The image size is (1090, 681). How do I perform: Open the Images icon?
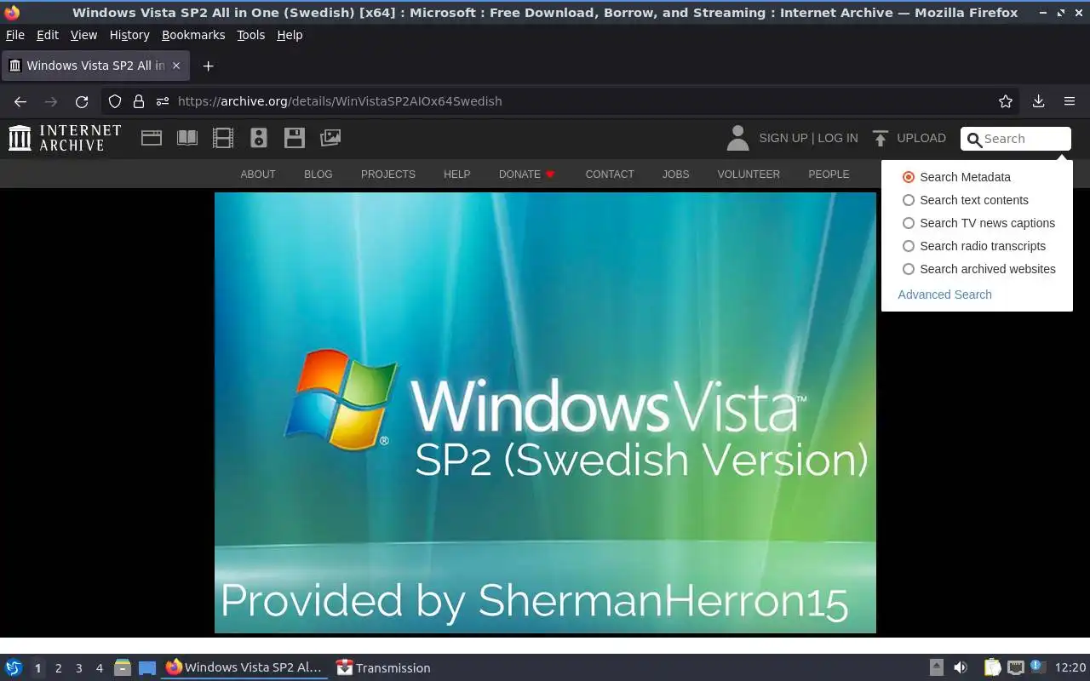pyautogui.click(x=330, y=138)
